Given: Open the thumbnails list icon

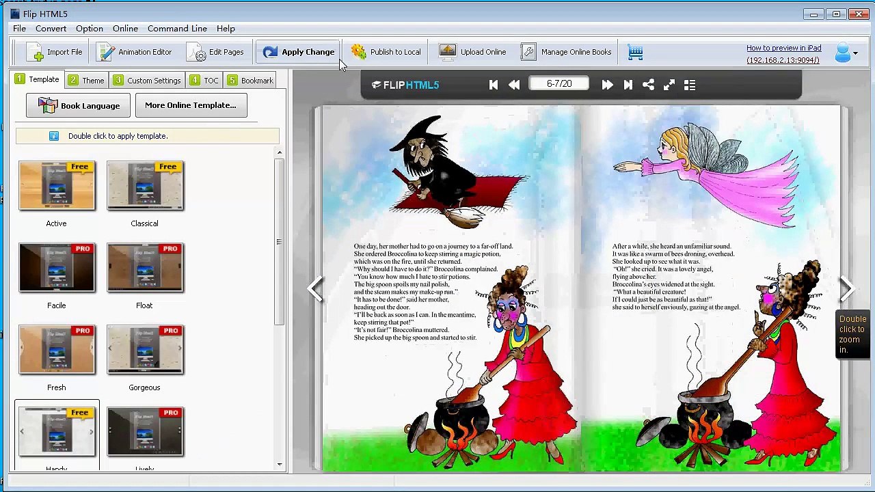Looking at the screenshot, I should point(690,85).
